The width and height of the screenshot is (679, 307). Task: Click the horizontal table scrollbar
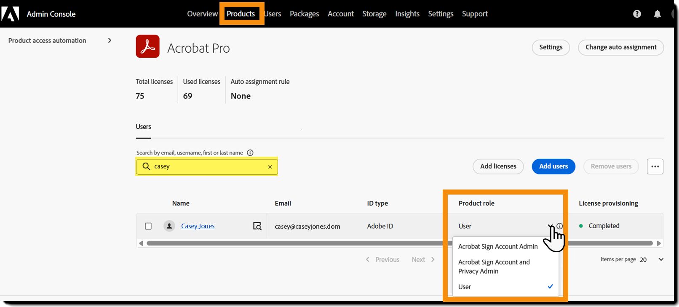click(400, 243)
